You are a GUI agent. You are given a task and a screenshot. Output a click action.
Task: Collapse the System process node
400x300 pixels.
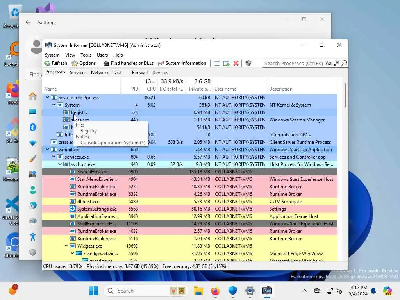pos(54,105)
